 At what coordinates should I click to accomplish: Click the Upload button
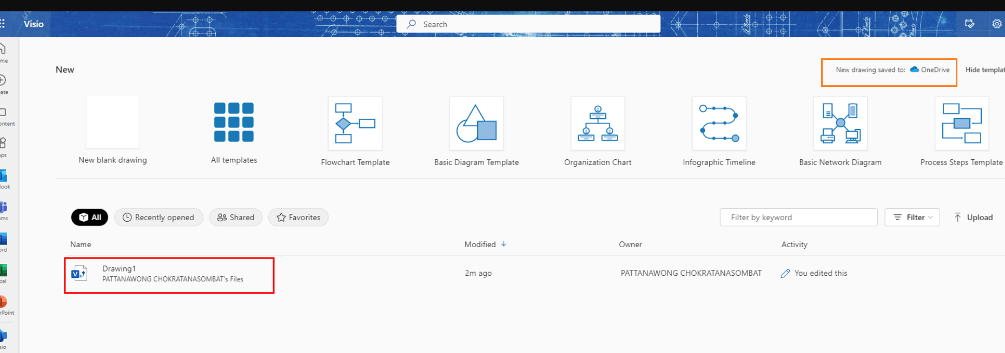pyautogui.click(x=974, y=218)
